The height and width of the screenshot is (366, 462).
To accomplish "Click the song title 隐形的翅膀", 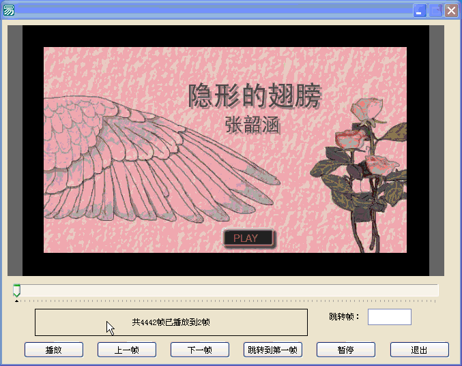I will pyautogui.click(x=255, y=96).
